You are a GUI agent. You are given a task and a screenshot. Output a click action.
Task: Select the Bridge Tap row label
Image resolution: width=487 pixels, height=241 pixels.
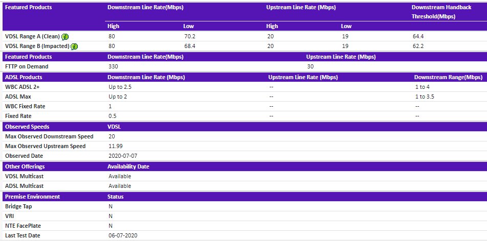tap(19, 206)
